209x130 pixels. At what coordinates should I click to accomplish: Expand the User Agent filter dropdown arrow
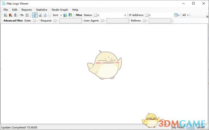[105, 21]
